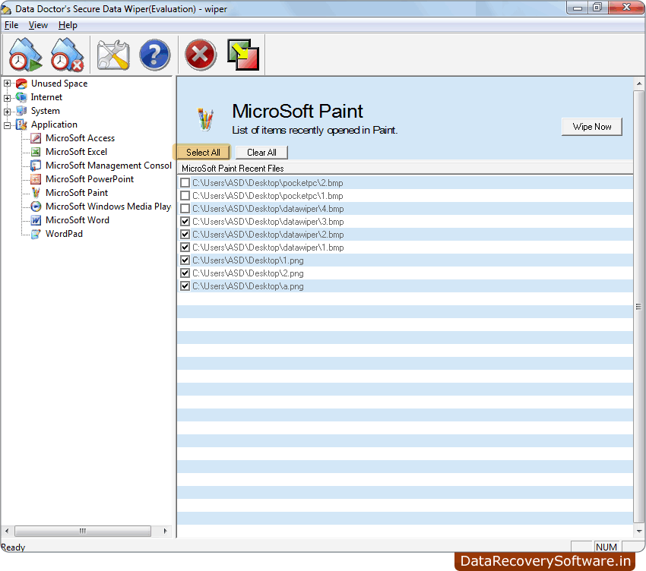The height and width of the screenshot is (571, 646).
Task: Click the Clear All button
Action: [261, 153]
